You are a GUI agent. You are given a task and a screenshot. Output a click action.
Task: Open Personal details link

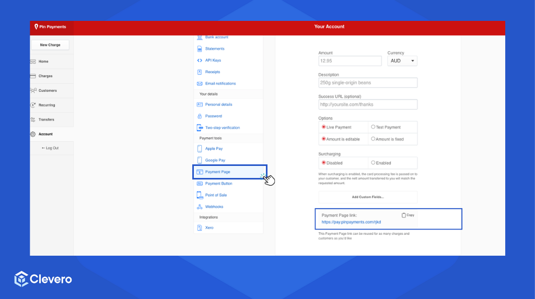click(219, 105)
